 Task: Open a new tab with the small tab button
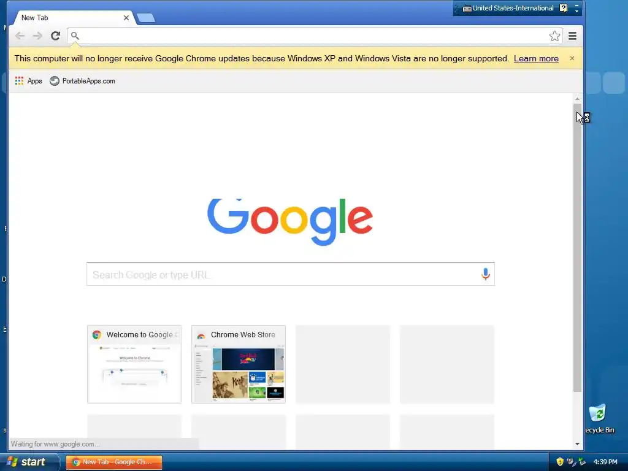click(x=146, y=18)
